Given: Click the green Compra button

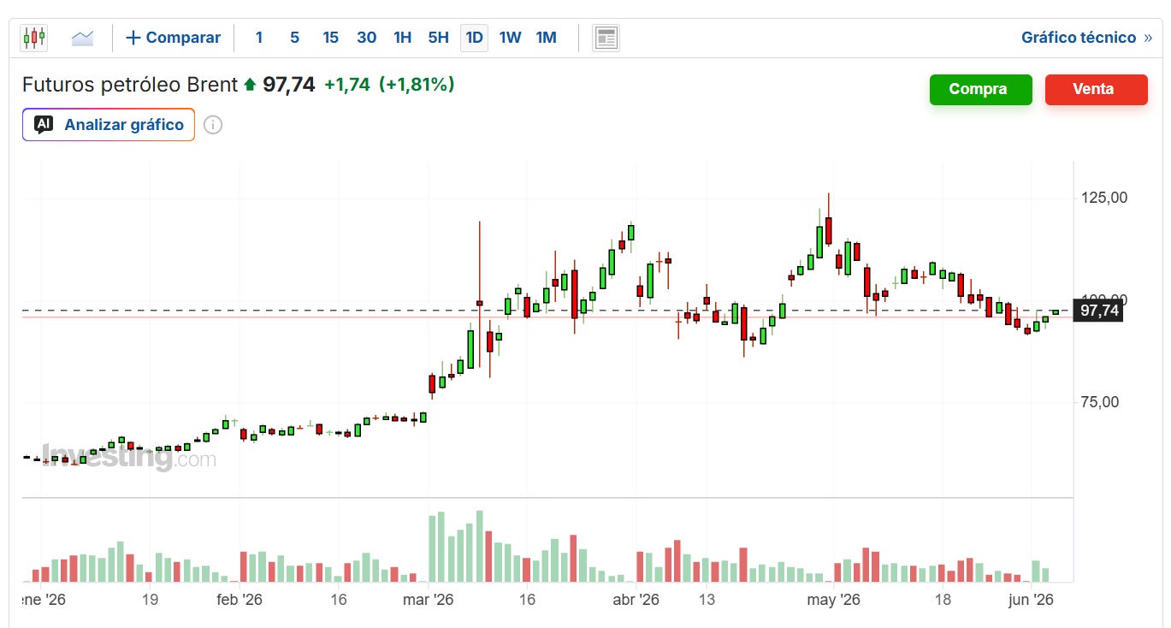Looking at the screenshot, I should coord(980,89).
